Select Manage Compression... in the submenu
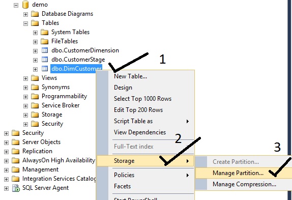This screenshot has height=200, width=292. click(244, 184)
